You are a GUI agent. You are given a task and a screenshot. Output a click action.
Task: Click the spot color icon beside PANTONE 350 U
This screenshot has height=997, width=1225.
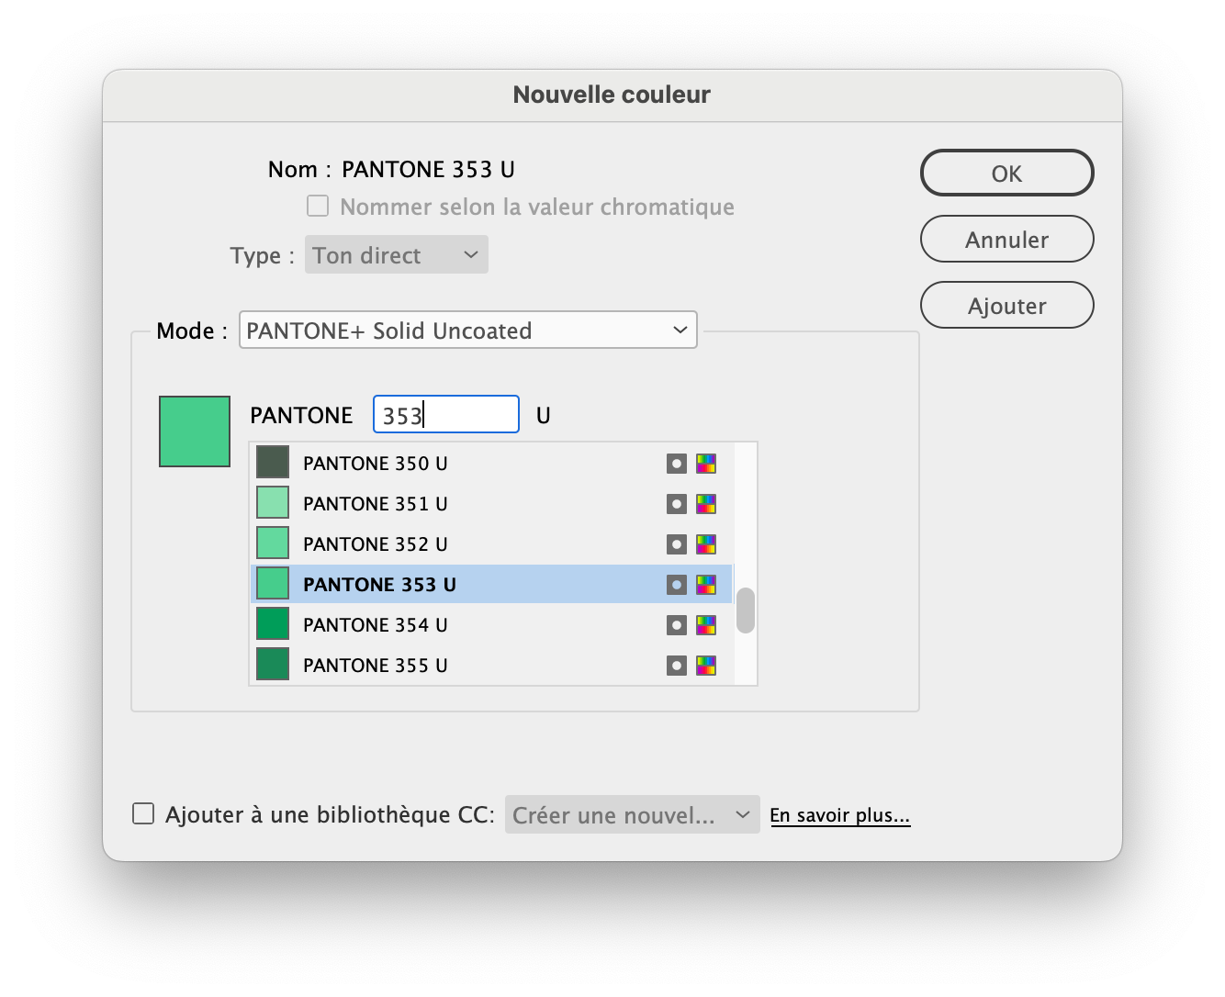[x=677, y=463]
